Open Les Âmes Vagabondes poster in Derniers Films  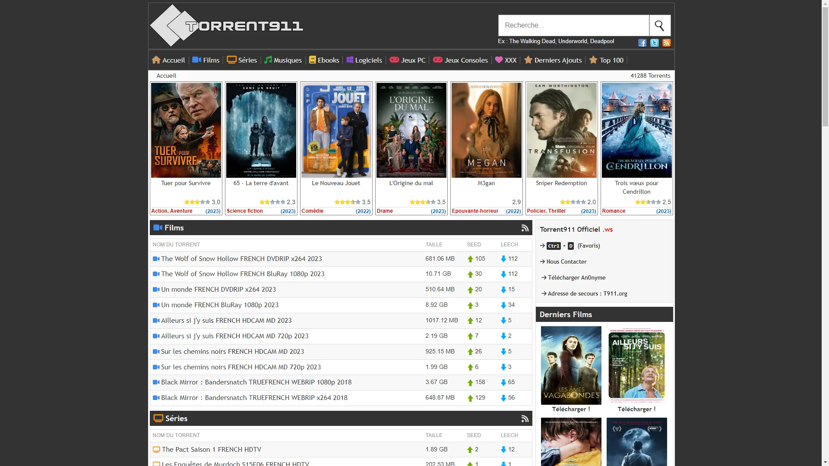[x=571, y=365]
